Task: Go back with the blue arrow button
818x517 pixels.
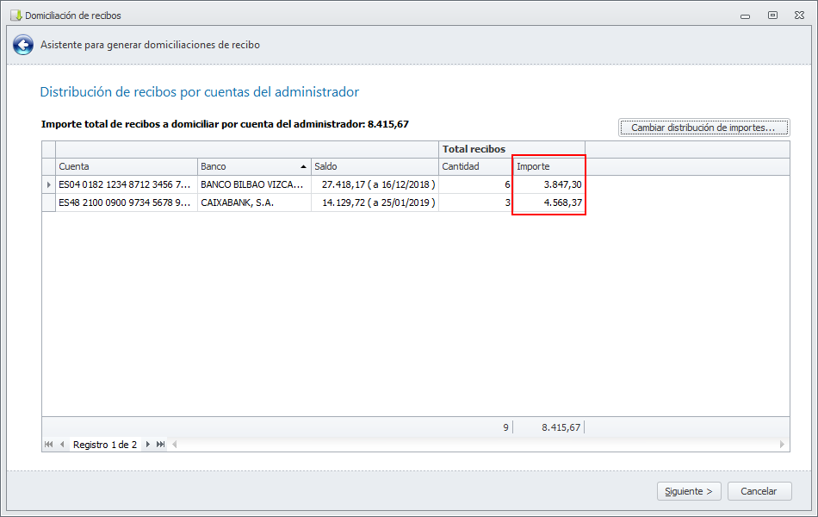Action: [23, 45]
